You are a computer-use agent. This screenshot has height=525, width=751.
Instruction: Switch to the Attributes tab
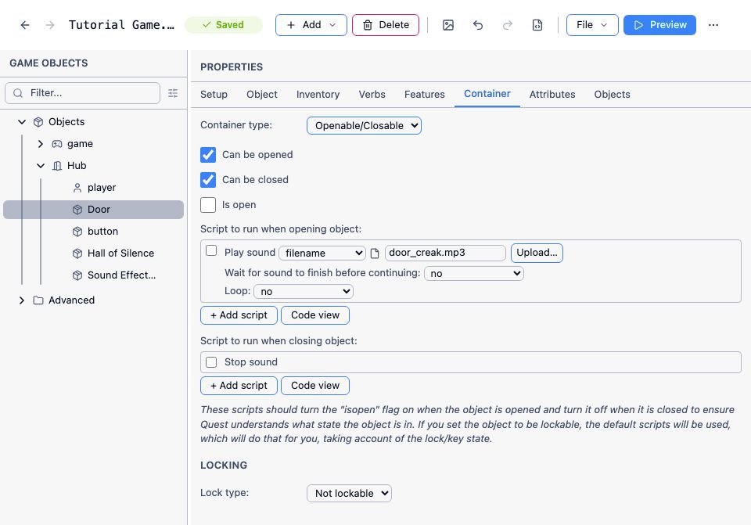(552, 95)
